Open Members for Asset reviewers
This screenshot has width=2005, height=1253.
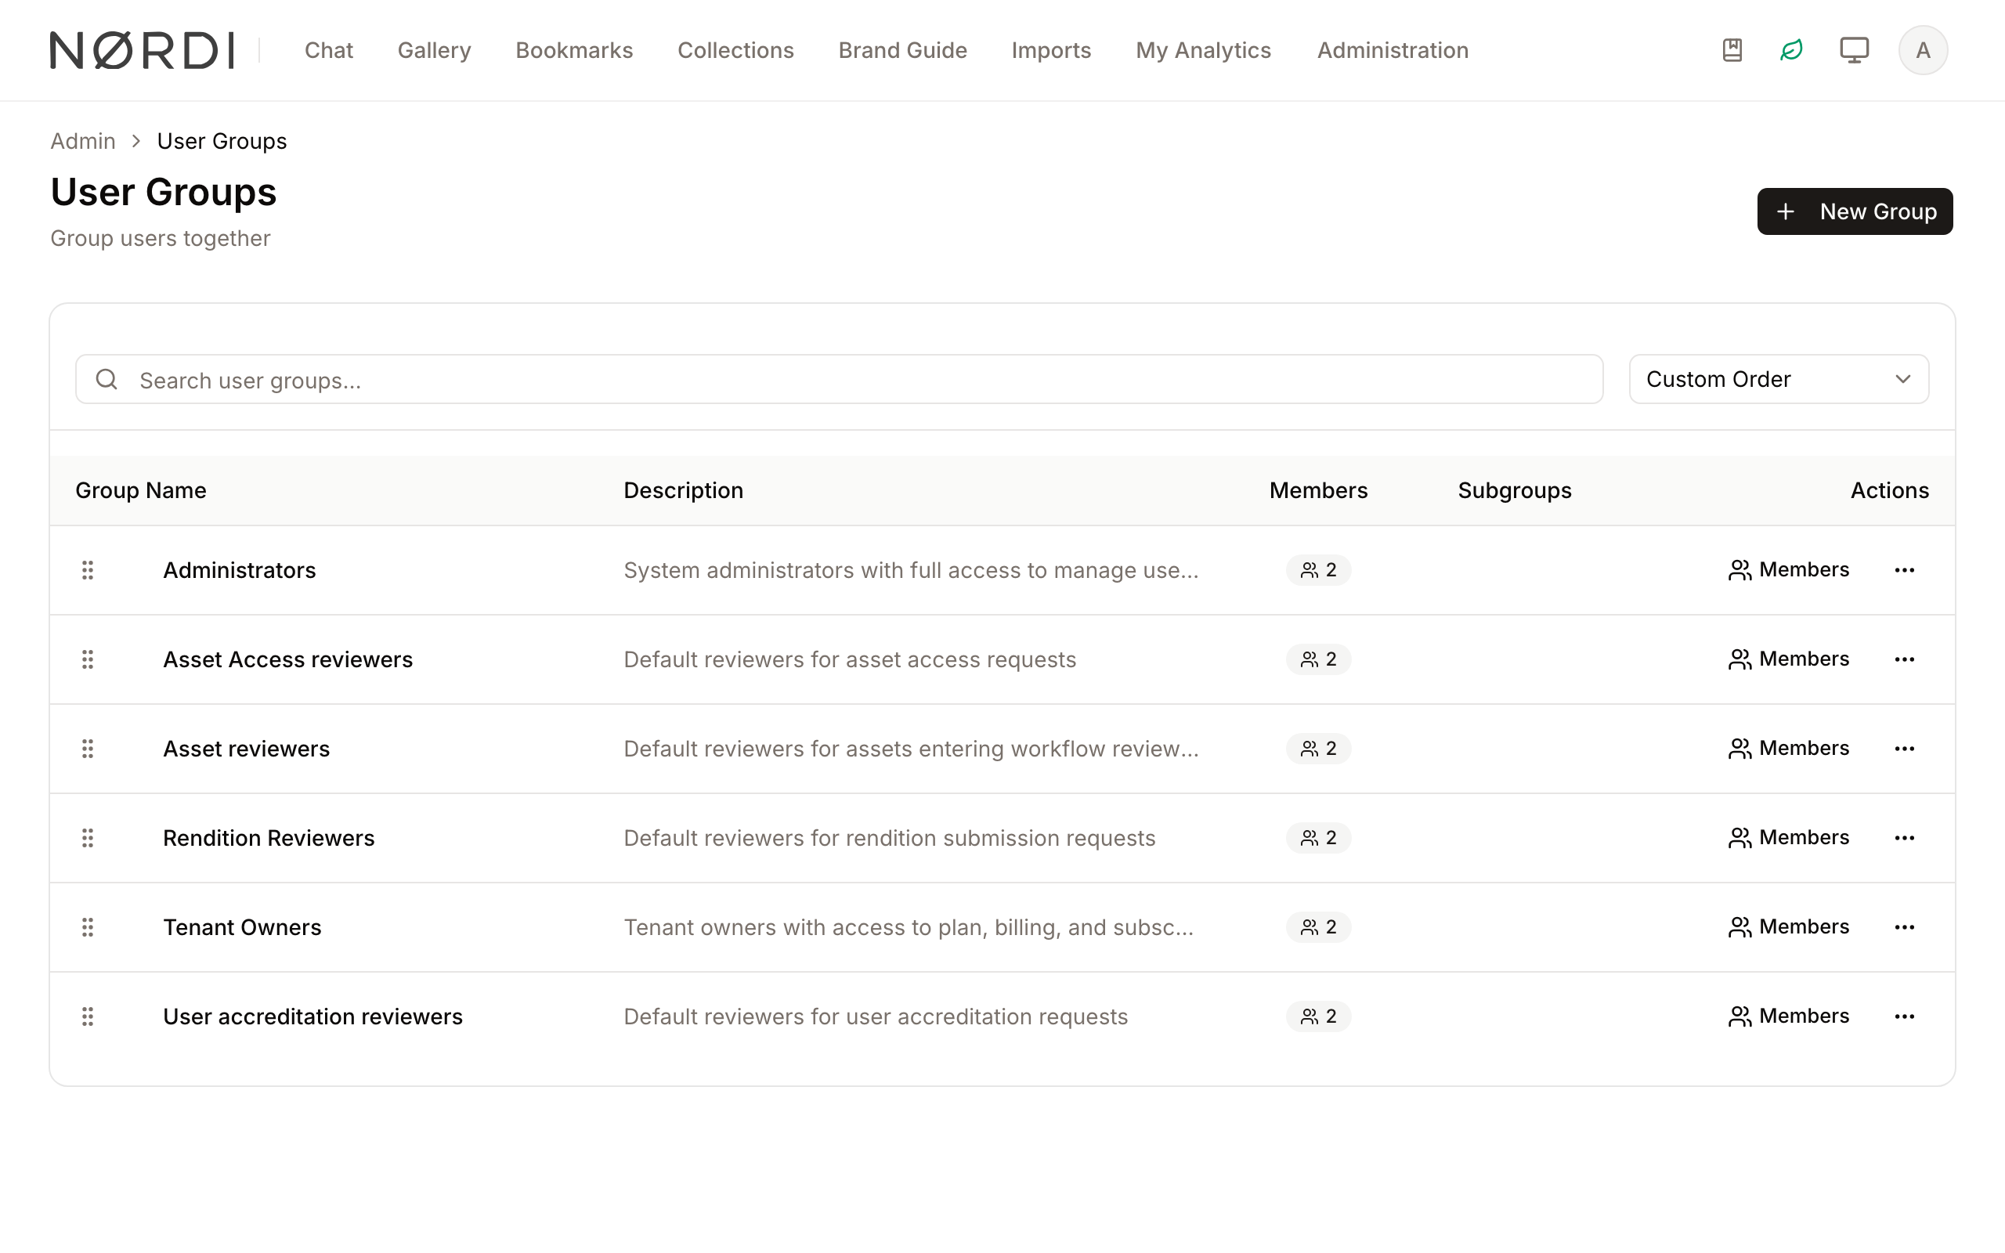pyautogui.click(x=1789, y=749)
